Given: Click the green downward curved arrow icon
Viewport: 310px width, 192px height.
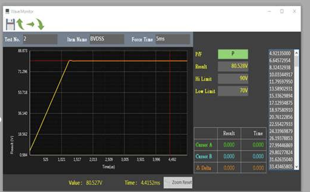Looking at the screenshot, I should (x=40, y=24).
